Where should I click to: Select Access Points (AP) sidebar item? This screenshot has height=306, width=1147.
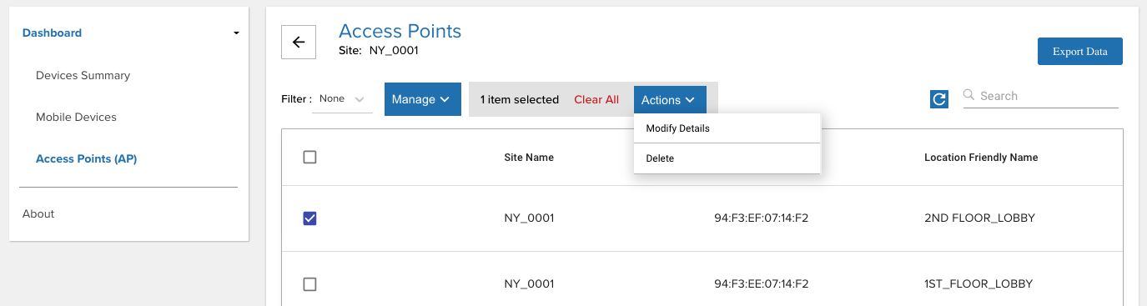87,158
